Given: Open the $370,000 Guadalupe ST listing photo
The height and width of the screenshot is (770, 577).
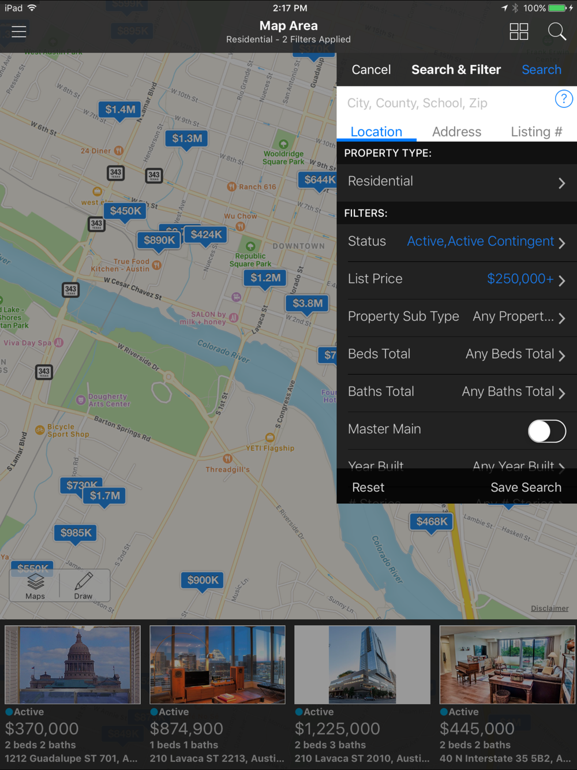Looking at the screenshot, I should [73, 664].
